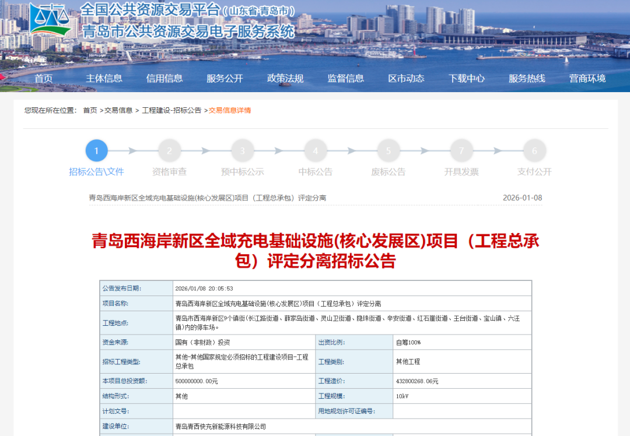
Task: Click the platform scales logo icon
Action: [x=50, y=19]
